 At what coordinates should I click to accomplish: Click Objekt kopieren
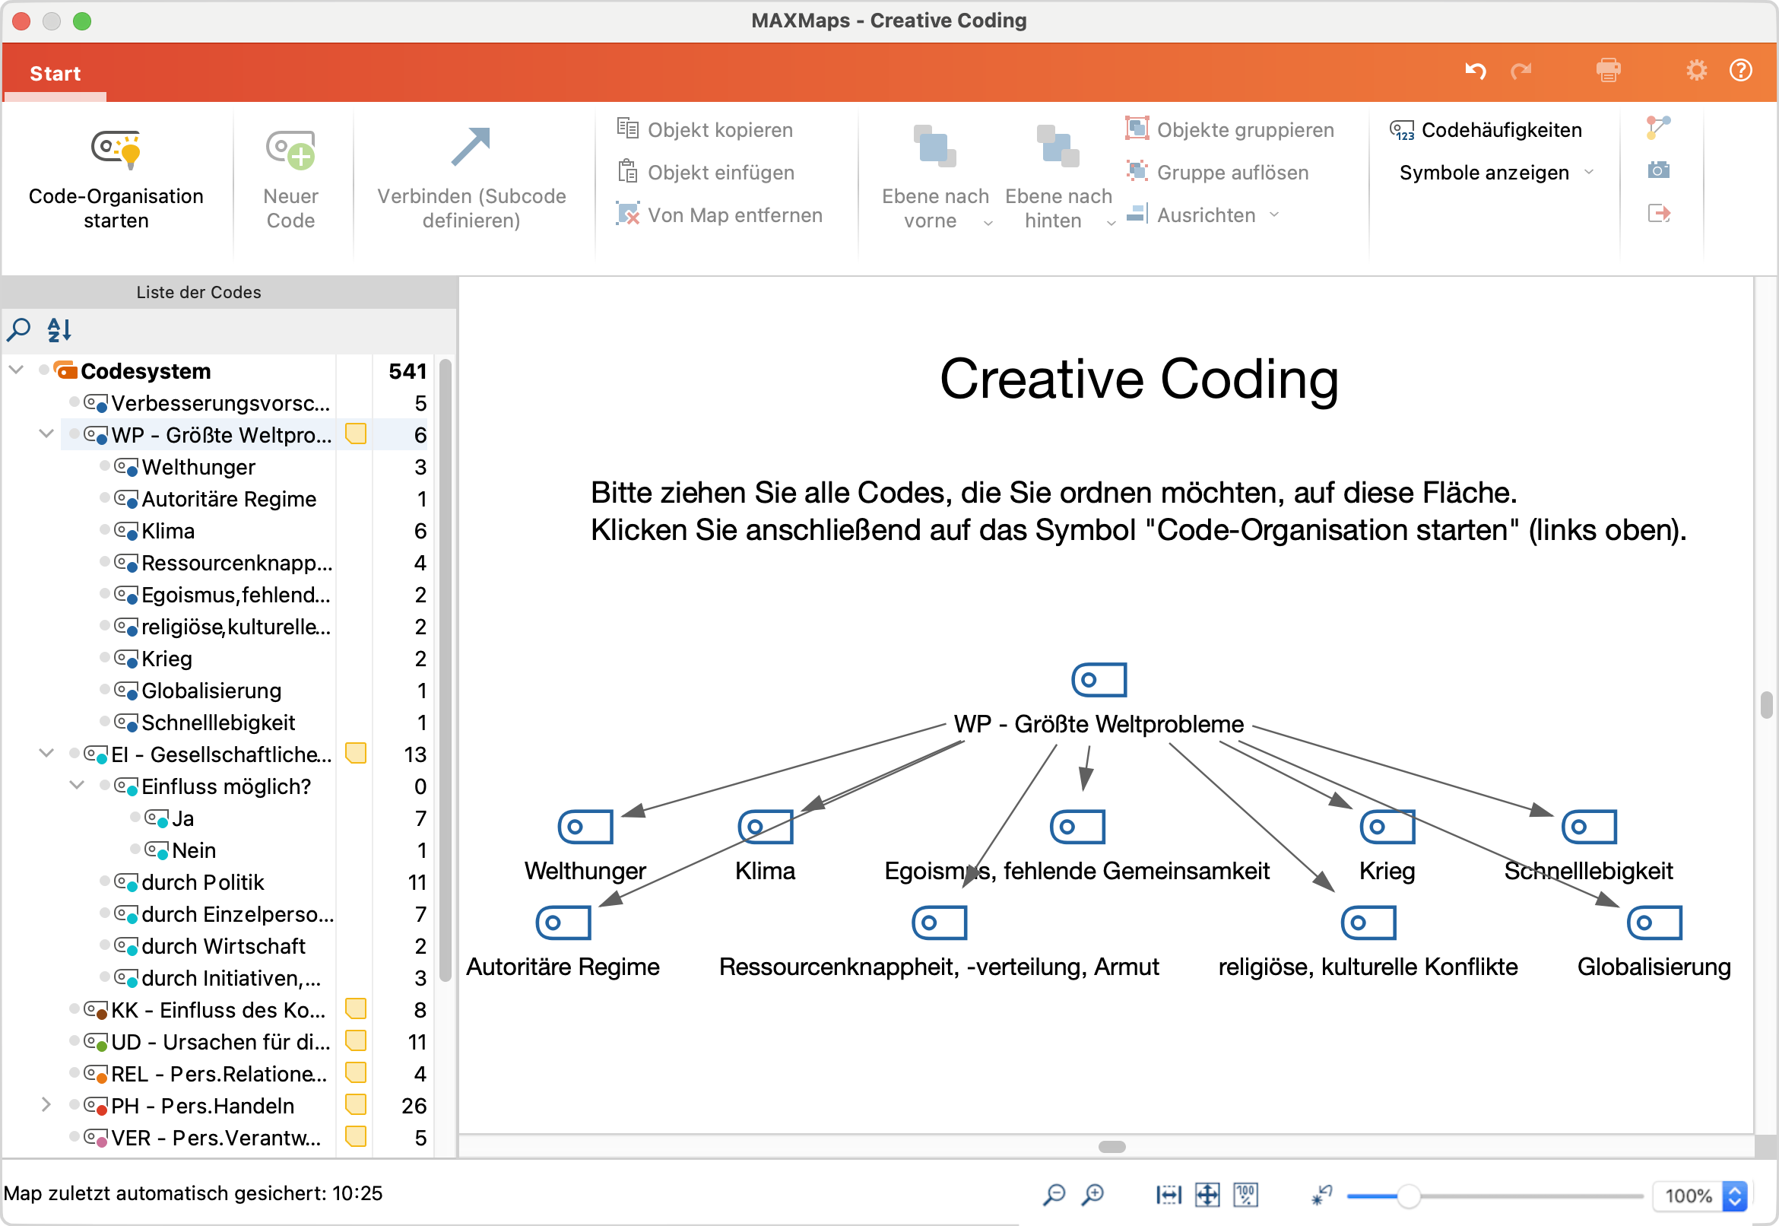click(705, 130)
